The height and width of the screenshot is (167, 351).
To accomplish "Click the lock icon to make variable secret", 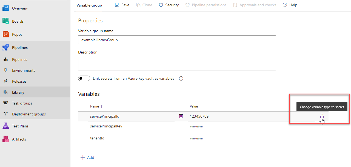I will click(x=322, y=117).
